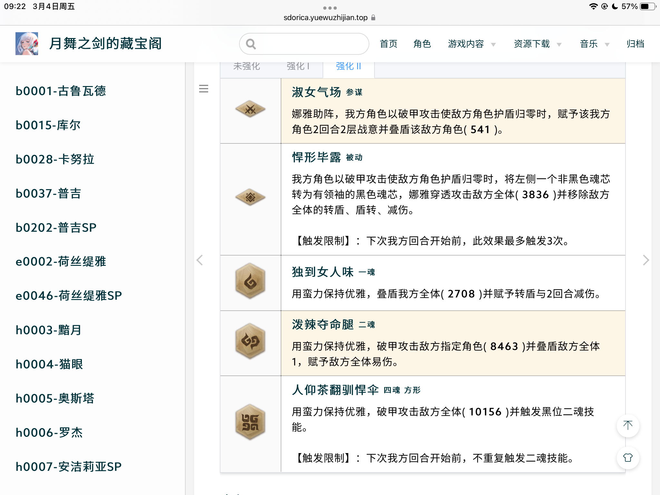Tap the battery status indicator
660x495 pixels.
(x=648, y=6)
